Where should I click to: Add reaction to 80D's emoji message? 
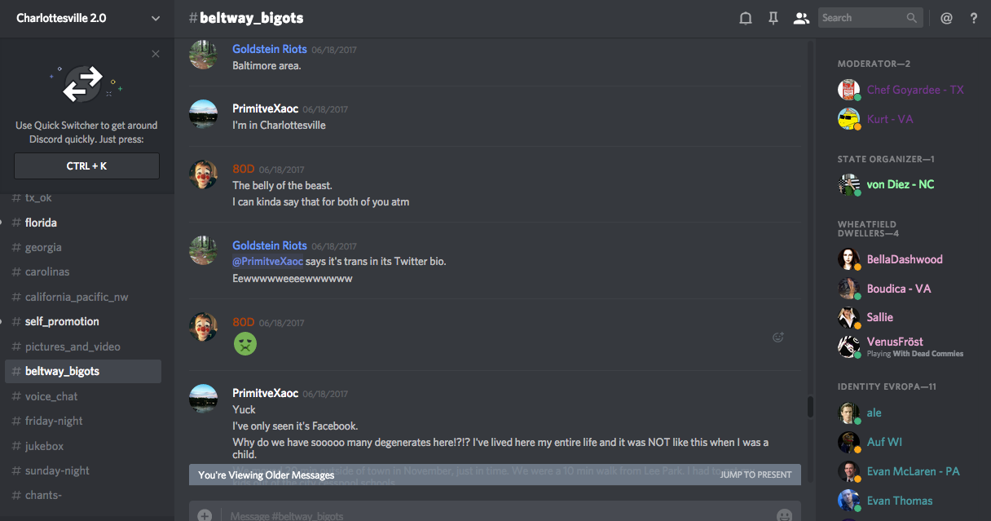pos(778,338)
